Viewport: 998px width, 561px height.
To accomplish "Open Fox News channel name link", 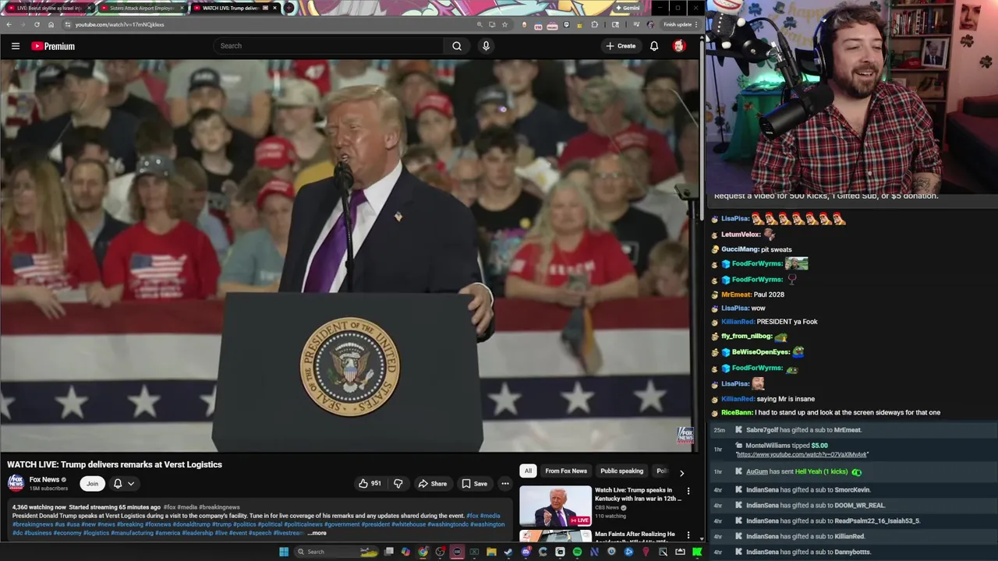I will pos(44,479).
